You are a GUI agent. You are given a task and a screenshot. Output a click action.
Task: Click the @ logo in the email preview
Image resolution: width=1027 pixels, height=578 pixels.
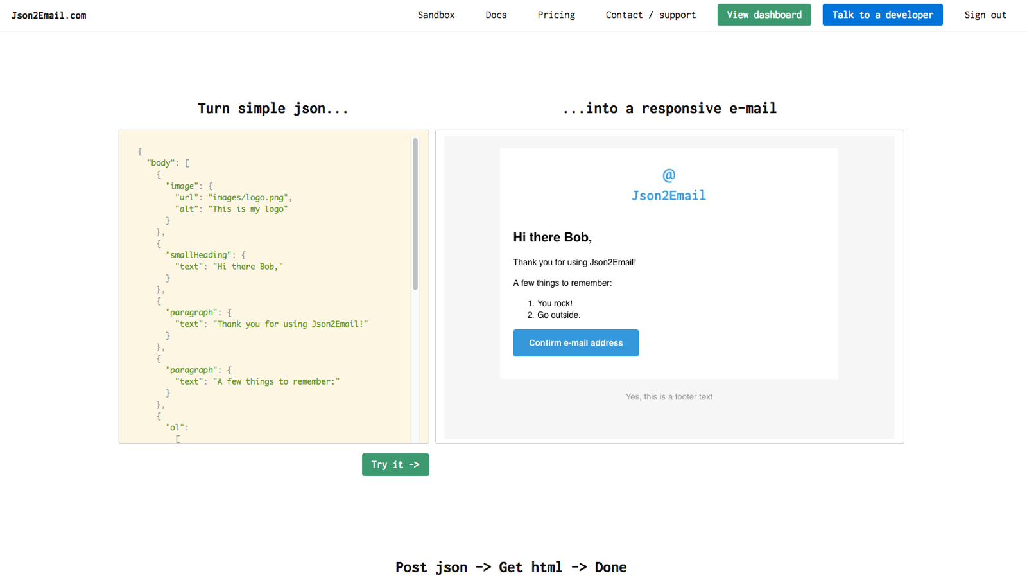[x=668, y=175]
